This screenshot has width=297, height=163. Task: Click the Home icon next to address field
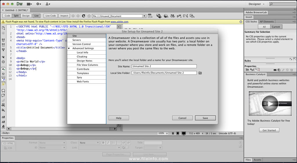coord(89,16)
